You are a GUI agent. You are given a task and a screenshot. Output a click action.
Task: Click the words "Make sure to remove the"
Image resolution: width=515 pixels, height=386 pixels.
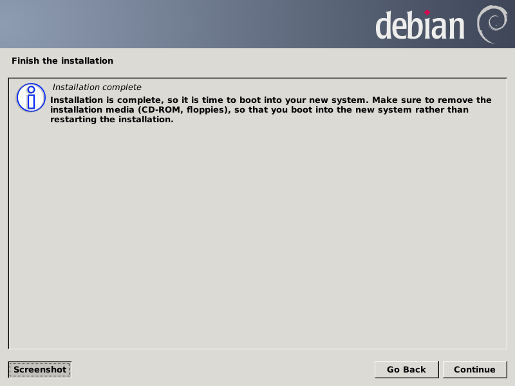pos(432,100)
